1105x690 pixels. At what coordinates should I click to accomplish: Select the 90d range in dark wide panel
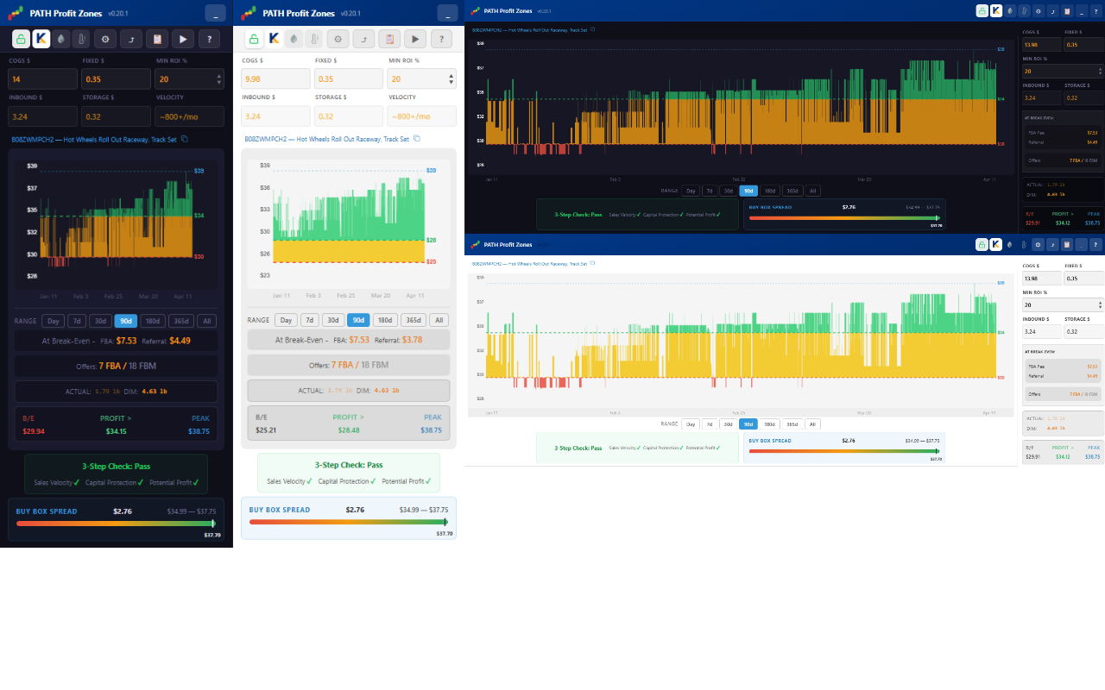point(748,191)
